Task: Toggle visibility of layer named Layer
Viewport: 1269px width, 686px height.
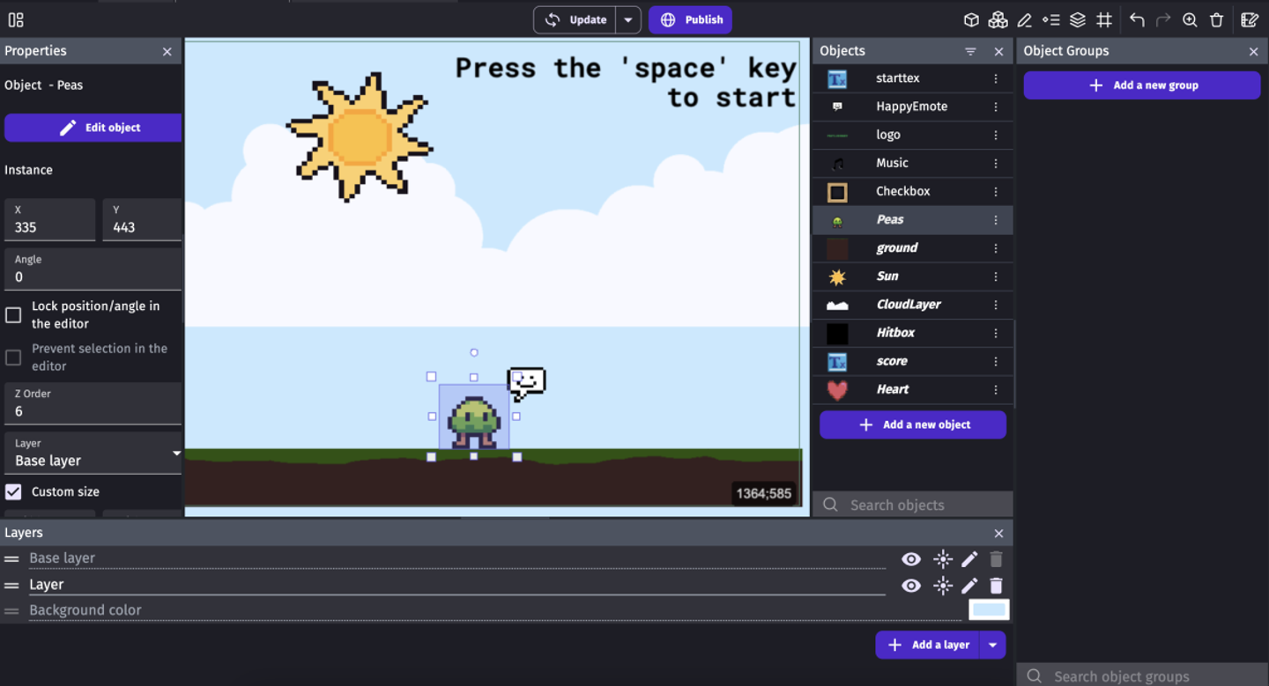Action: pos(911,586)
